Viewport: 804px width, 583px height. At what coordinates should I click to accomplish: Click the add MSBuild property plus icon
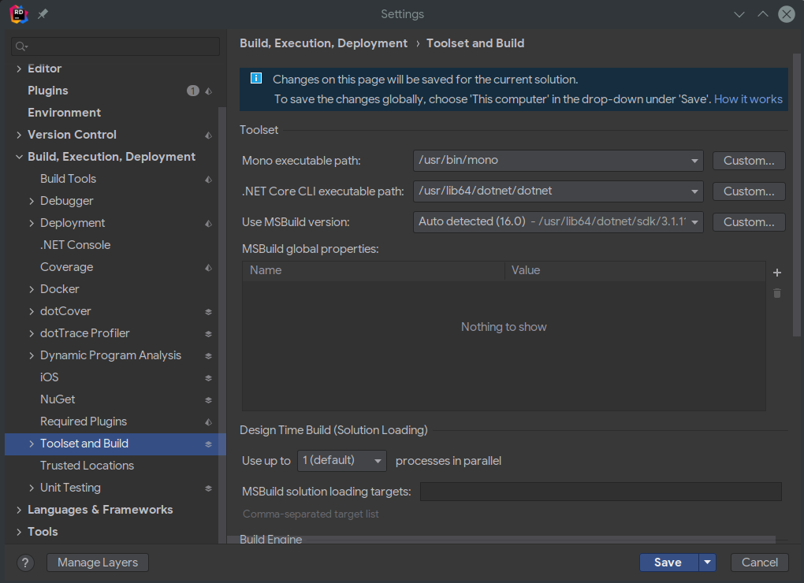tap(776, 273)
